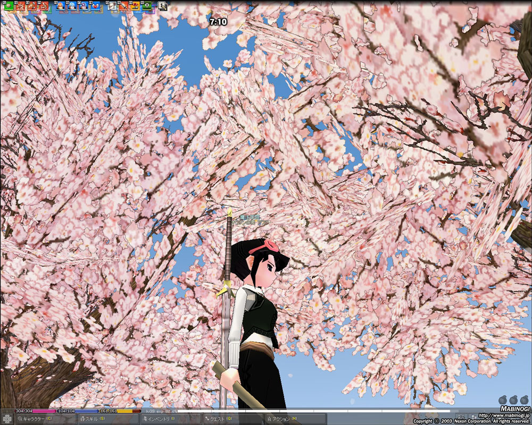Cast the F7 lightning bolt magic skill icon
This screenshot has height=425, width=532.
click(84, 6)
